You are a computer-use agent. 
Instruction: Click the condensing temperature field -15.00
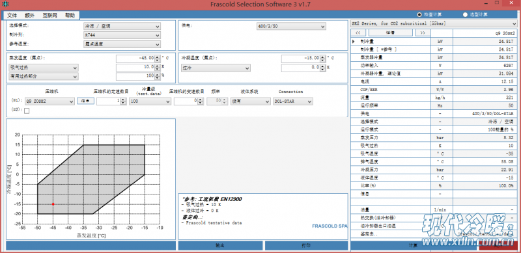pos(300,59)
